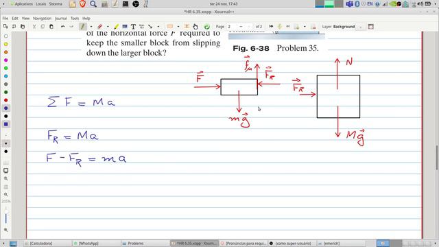This screenshot has width=439, height=247.
Task: Open the terminal from top panel
Action: [126, 4]
